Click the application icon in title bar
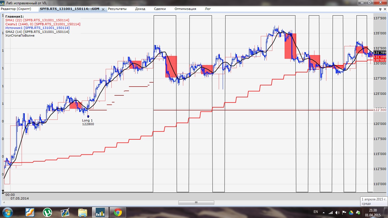 coord(3,3)
